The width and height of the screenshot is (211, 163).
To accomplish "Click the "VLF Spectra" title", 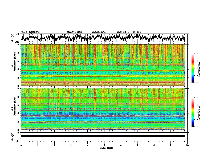I will 30,32.
